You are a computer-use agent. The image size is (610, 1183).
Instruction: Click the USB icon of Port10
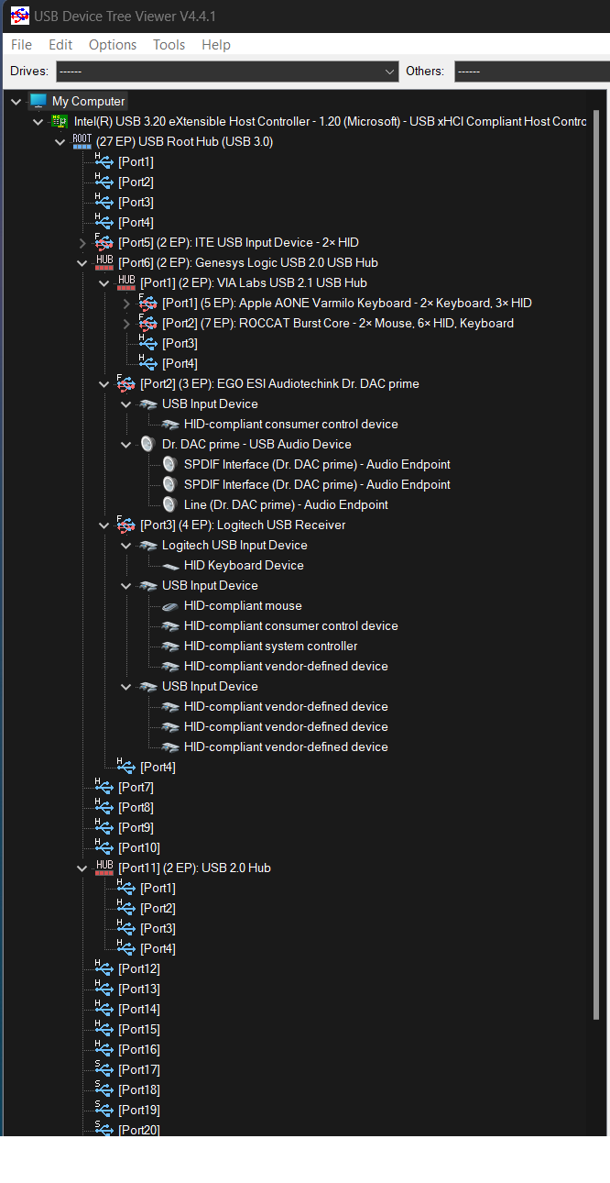point(104,846)
